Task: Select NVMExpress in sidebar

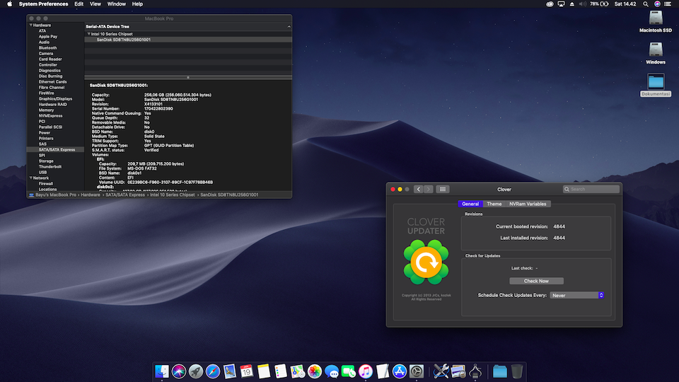Action: tap(51, 115)
